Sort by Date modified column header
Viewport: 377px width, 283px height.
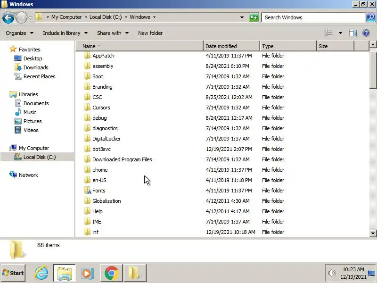(x=231, y=46)
